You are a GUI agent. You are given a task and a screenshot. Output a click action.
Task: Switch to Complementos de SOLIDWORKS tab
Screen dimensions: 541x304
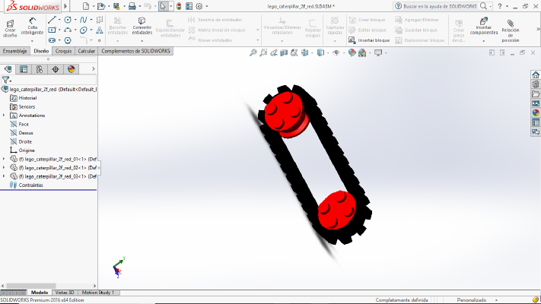(x=135, y=51)
